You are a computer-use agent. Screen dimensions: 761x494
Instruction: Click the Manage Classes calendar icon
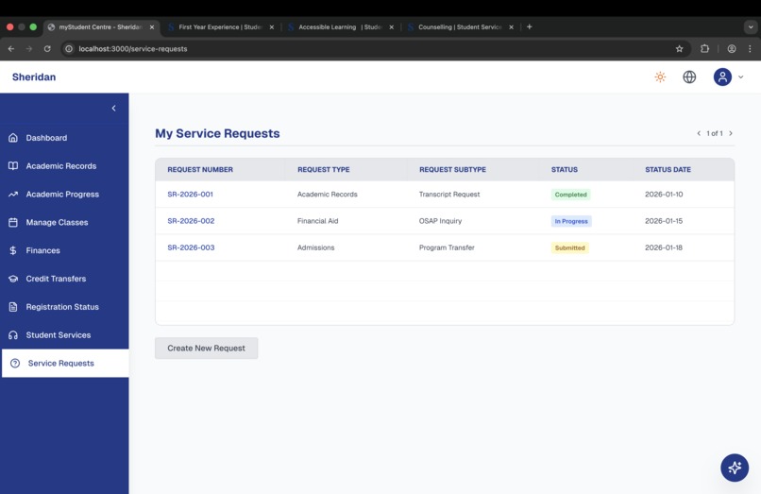[13, 223]
